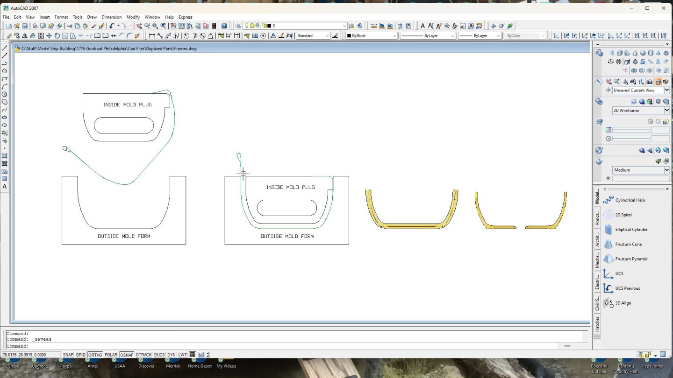Open the Express menu
673x378 pixels.
[186, 17]
